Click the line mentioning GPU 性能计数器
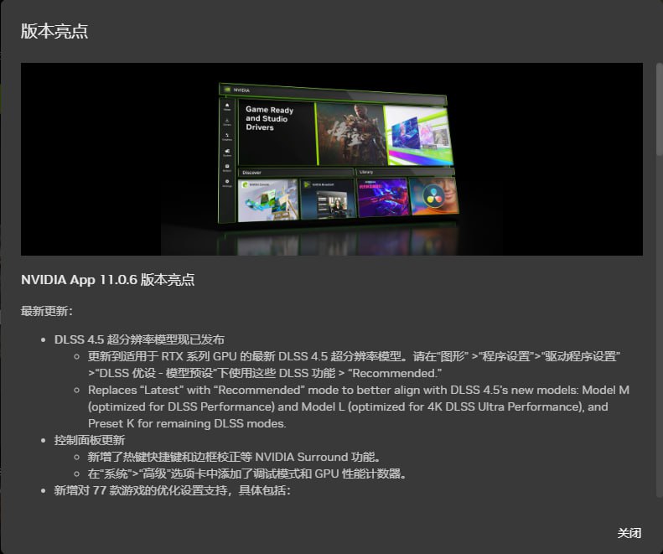The height and width of the screenshot is (554, 663). pos(246,474)
